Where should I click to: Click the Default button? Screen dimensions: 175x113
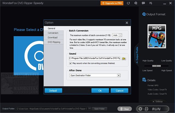[x=53, y=91]
